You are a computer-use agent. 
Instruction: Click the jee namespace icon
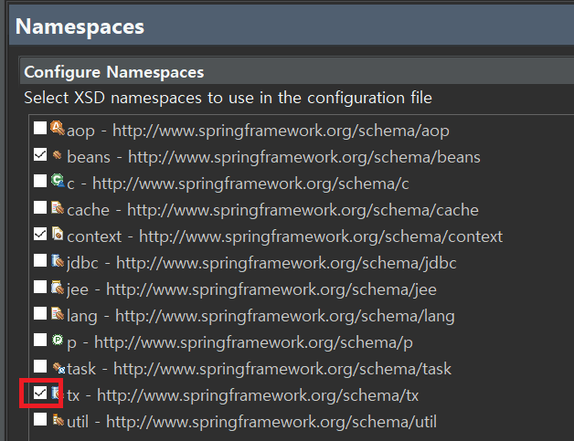tap(58, 287)
